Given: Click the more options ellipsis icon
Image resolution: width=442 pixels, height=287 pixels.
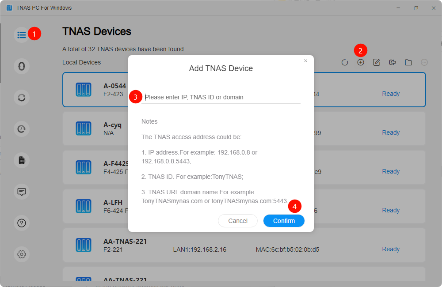Looking at the screenshot, I should (424, 62).
